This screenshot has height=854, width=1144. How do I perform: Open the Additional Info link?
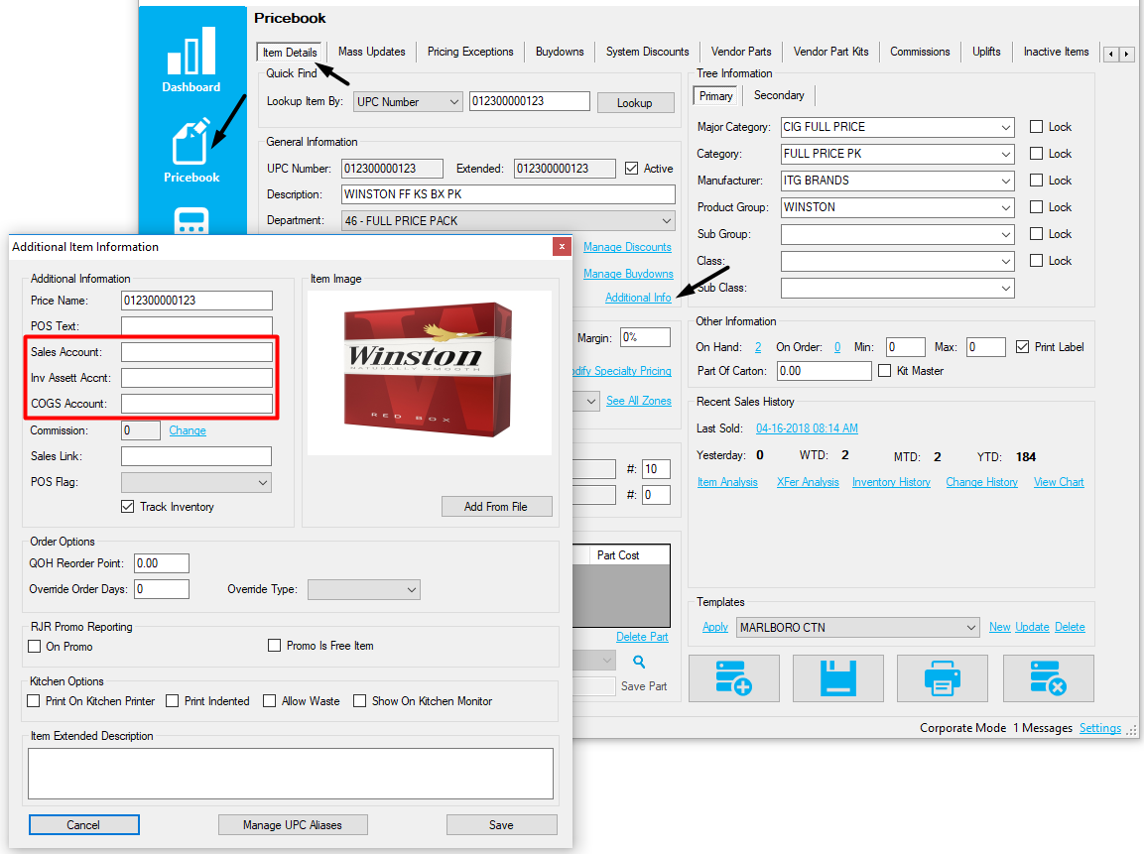click(638, 298)
